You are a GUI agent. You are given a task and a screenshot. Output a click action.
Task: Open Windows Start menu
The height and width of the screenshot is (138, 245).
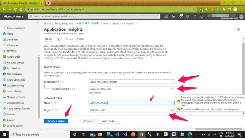(x=4, y=135)
